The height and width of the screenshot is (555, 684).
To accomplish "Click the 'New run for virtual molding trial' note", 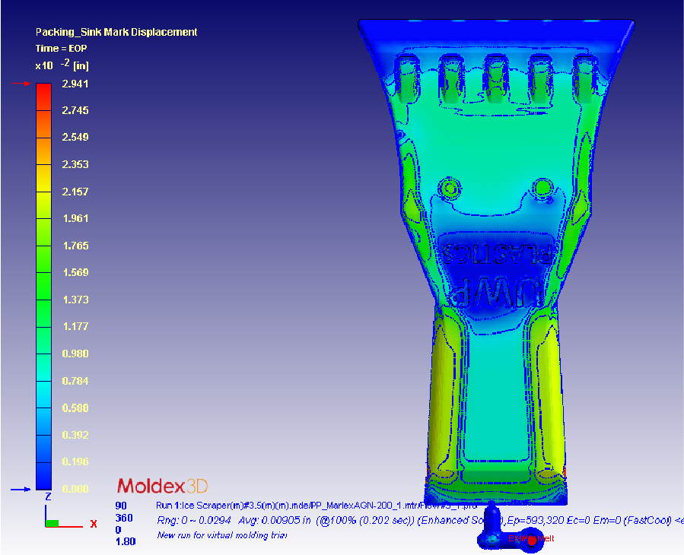I will click(221, 535).
